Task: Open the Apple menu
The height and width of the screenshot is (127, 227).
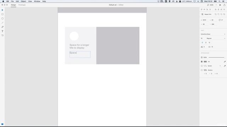Action: click(x=3, y=1)
